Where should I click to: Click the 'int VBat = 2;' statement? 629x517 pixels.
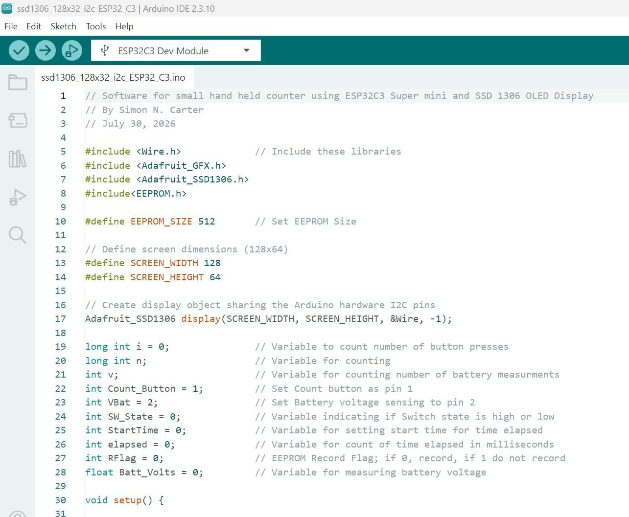(x=122, y=403)
